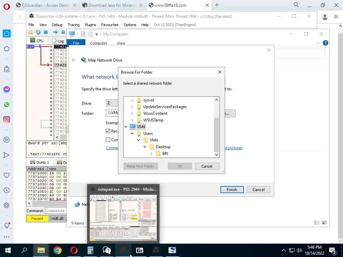Select the Dump 1 tab
The image size is (343, 257).
[40, 162]
